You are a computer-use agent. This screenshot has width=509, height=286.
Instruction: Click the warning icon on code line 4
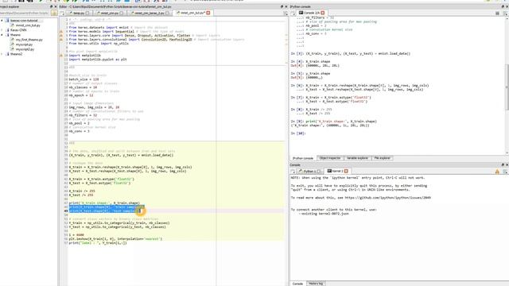tap(61, 32)
